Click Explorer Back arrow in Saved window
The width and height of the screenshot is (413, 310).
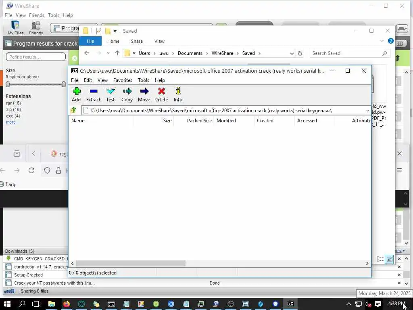(86, 53)
